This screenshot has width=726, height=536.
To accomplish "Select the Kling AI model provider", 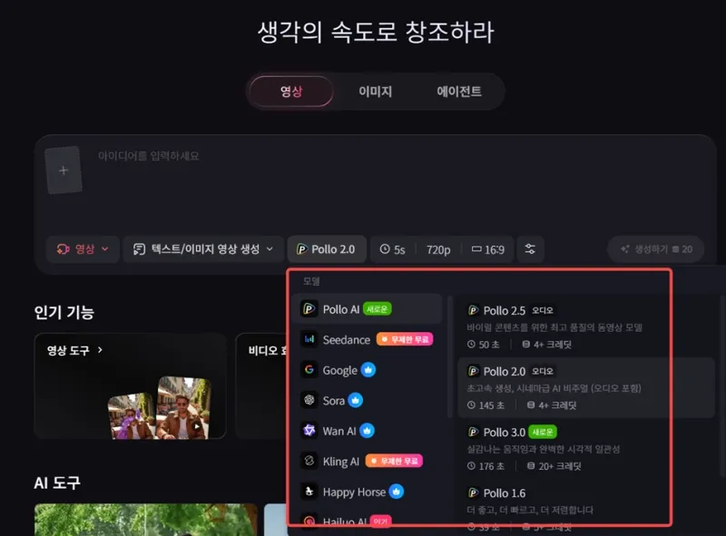I will pyautogui.click(x=368, y=462).
